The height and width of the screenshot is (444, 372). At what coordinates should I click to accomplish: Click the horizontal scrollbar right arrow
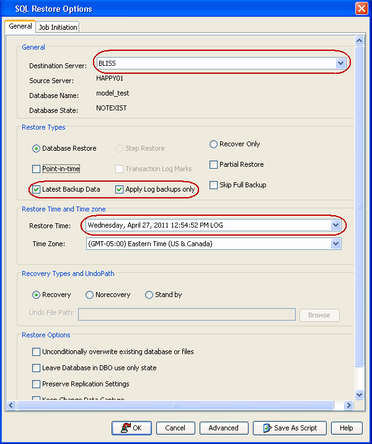pyautogui.click(x=348, y=405)
